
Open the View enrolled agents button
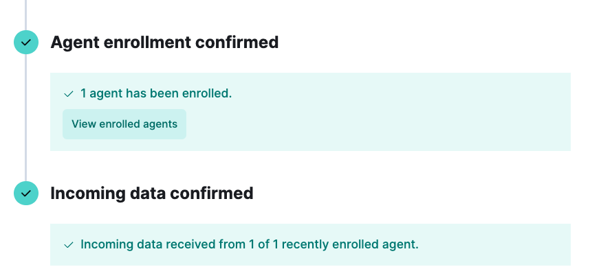click(124, 124)
